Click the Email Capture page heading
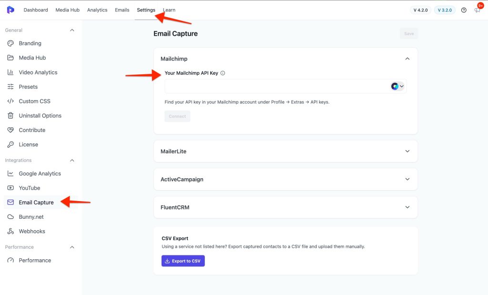Screen dimensions: 488x295 click(x=175, y=34)
